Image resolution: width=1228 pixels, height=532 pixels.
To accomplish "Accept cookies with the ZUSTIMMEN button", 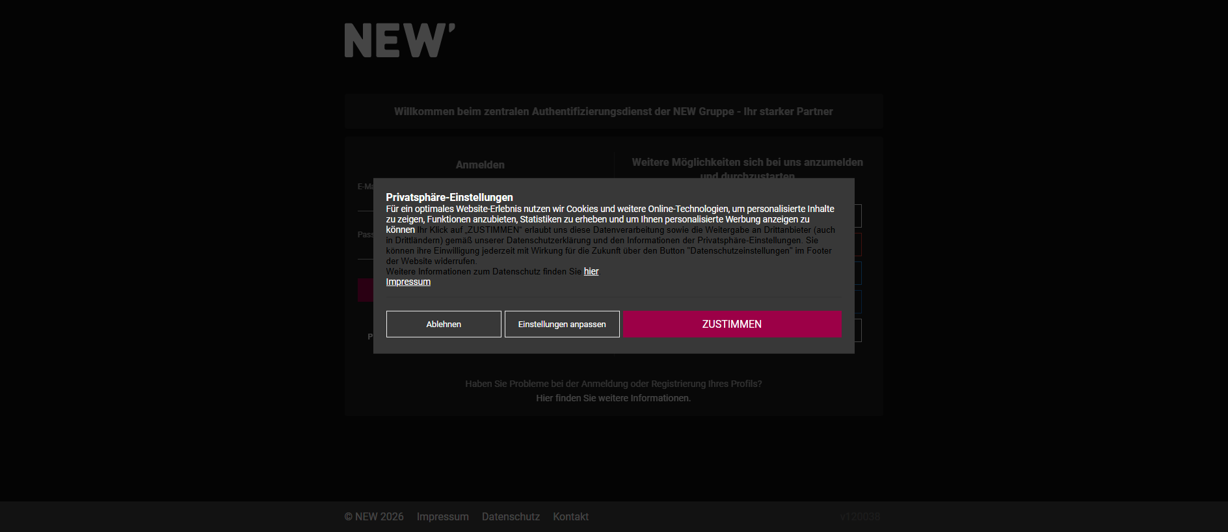I will (x=732, y=324).
